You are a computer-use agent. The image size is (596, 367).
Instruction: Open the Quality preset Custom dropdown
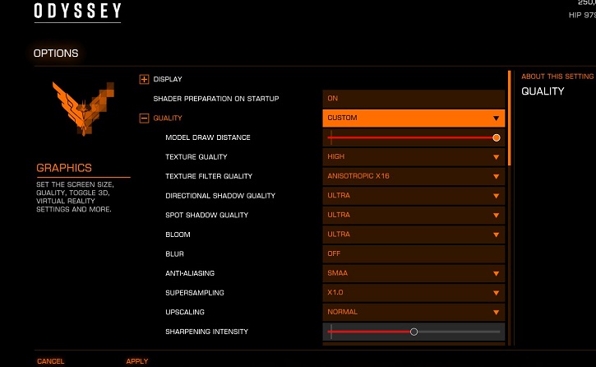(414, 118)
